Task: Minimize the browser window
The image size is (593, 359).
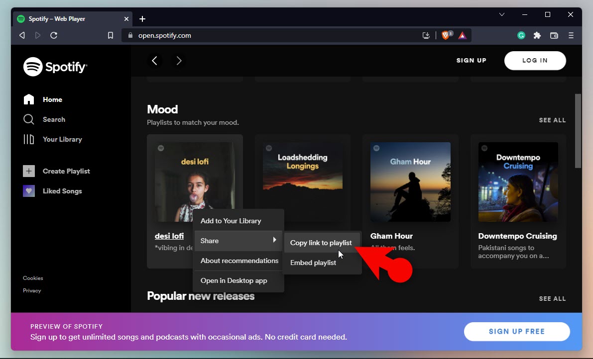Action: pos(525,14)
